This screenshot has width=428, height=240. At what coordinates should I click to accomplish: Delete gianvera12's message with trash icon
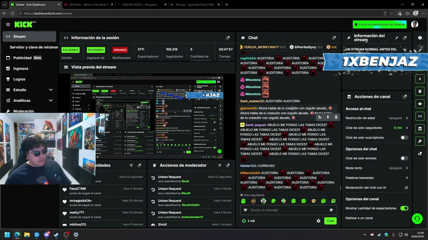coord(336,117)
